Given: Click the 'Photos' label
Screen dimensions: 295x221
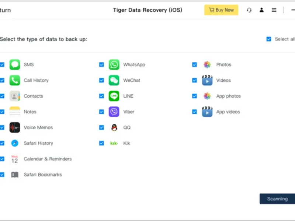Looking at the screenshot, I should click(224, 64).
